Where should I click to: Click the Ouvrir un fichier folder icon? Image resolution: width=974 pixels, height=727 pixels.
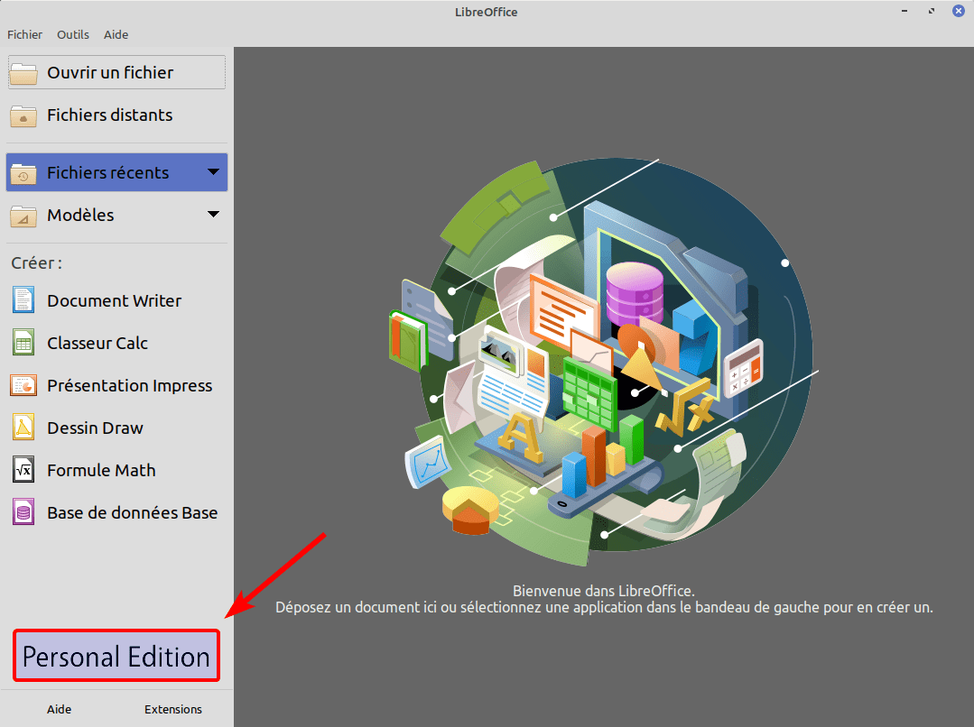23,73
